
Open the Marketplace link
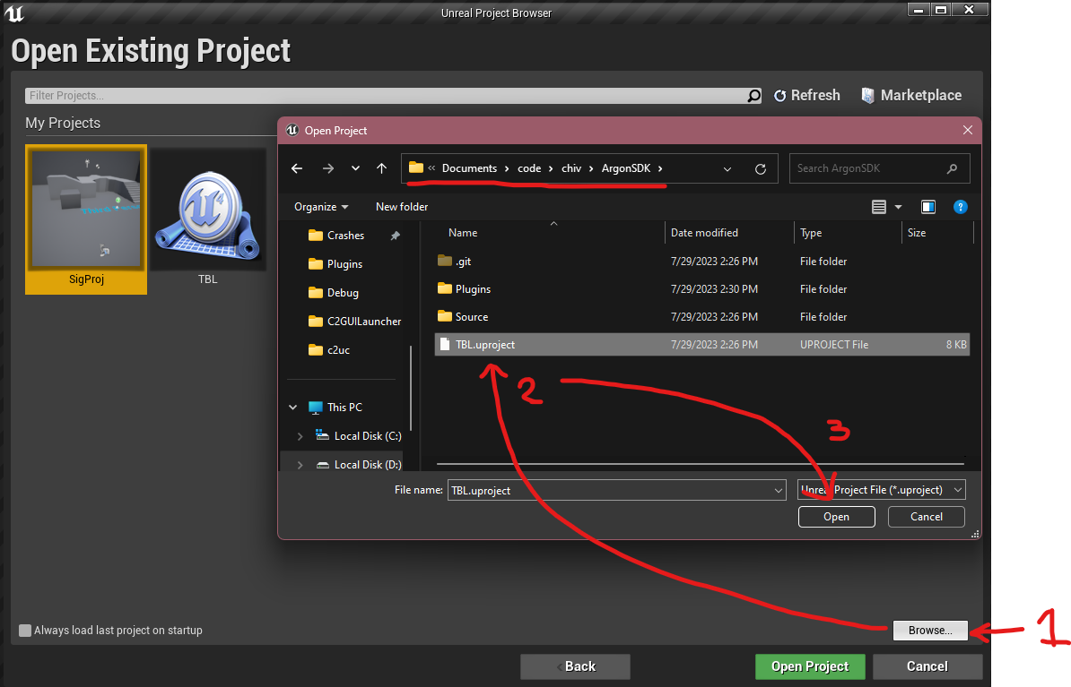pos(911,96)
